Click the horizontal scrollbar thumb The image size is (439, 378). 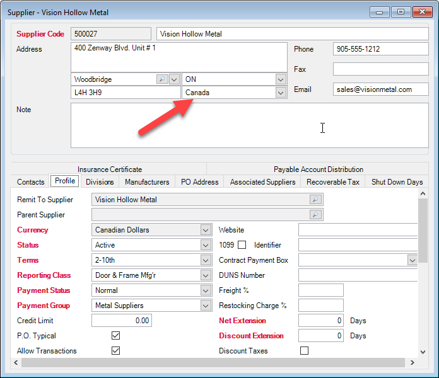tap(213, 363)
